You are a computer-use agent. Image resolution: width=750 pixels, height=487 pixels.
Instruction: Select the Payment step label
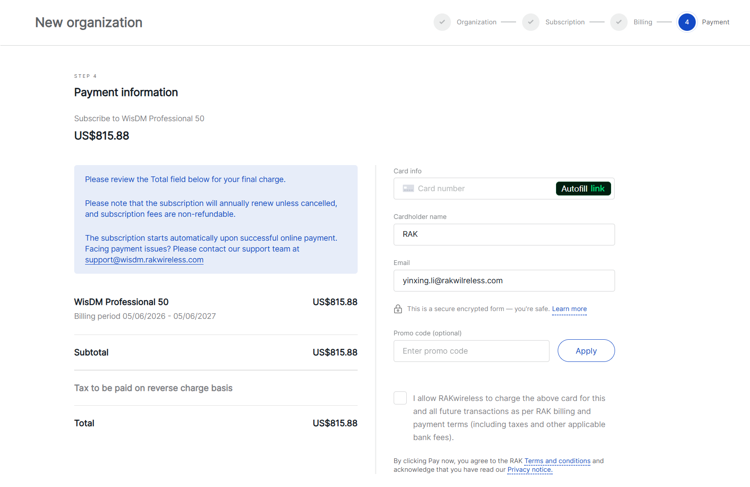[x=715, y=22]
